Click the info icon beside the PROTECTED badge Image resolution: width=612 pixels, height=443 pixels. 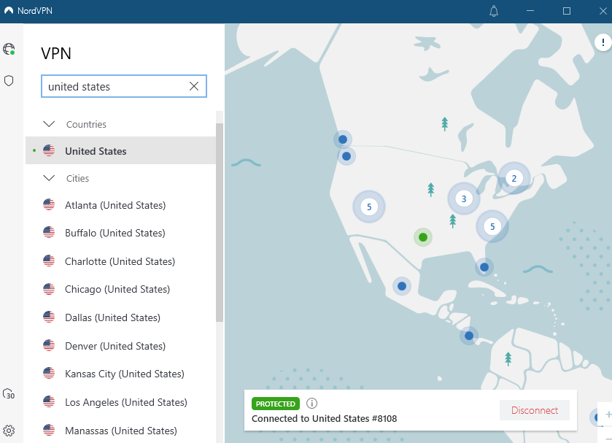[312, 403]
